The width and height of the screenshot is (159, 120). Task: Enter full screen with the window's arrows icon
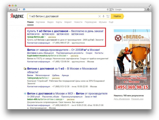150,6
